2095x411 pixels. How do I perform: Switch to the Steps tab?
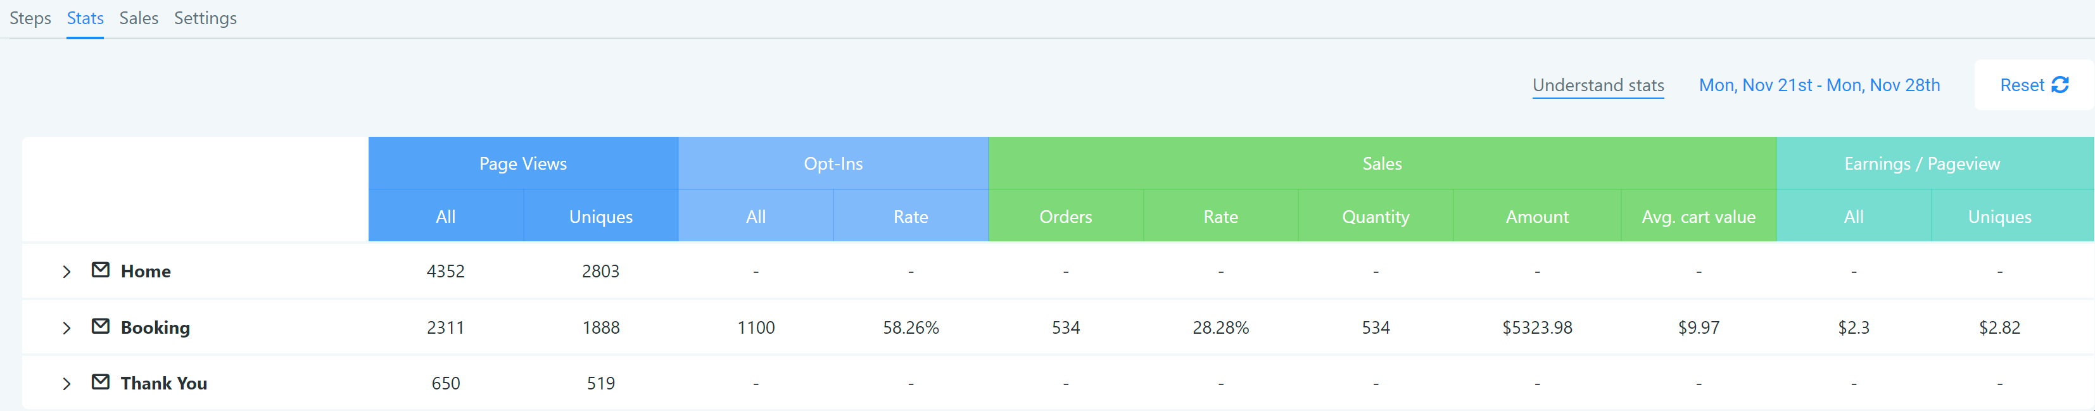(x=30, y=18)
